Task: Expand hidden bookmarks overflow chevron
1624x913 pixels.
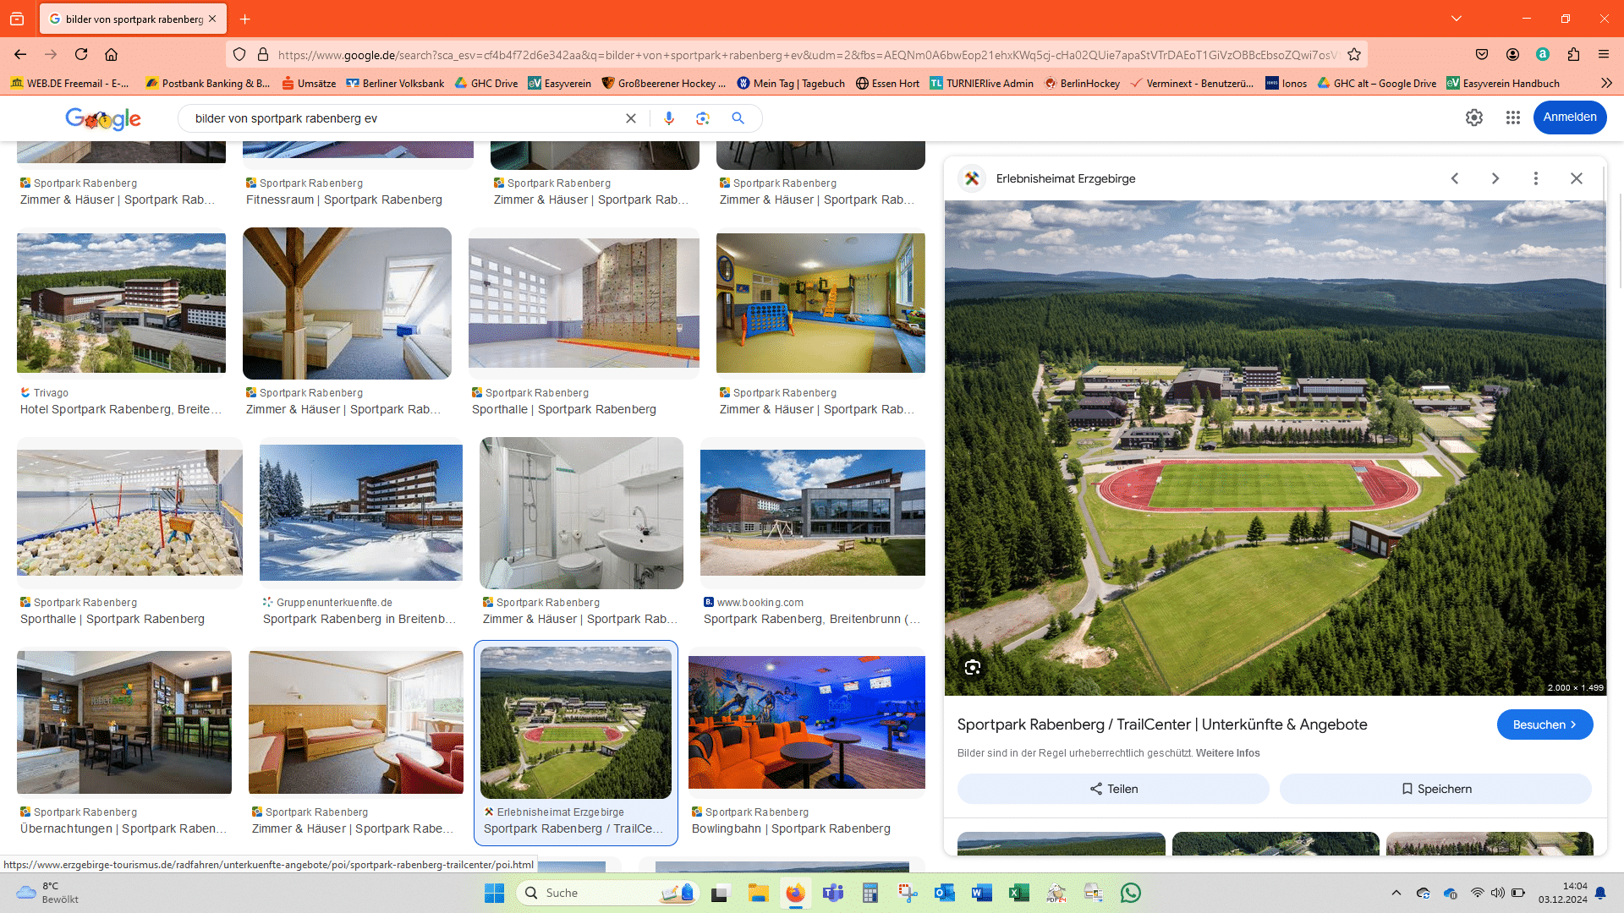Action: pyautogui.click(x=1606, y=83)
